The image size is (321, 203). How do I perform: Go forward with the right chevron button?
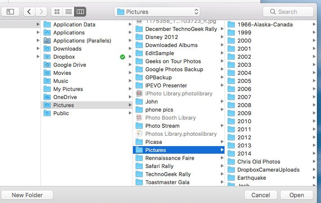pyautogui.click(x=41, y=12)
